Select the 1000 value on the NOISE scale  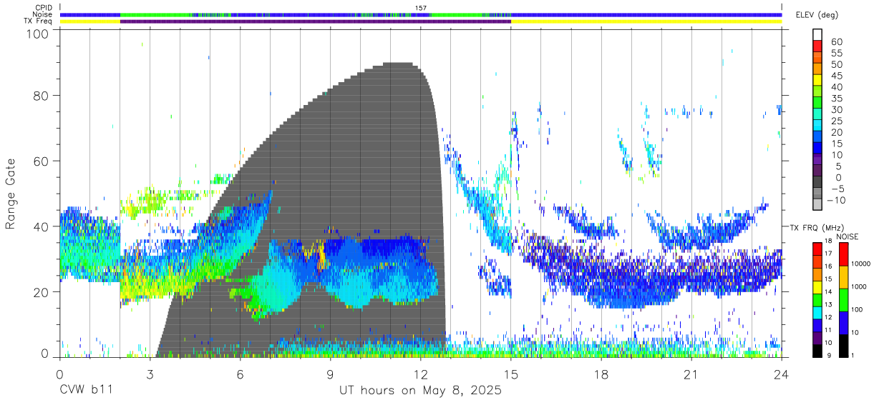[x=860, y=286]
